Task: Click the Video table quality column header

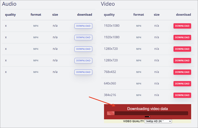Action: click(109, 15)
